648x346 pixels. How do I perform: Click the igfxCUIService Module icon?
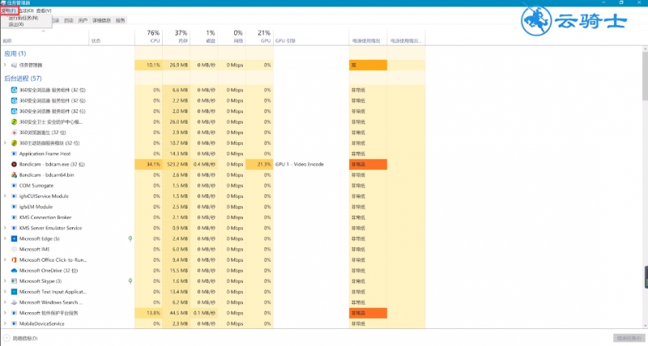(14, 196)
